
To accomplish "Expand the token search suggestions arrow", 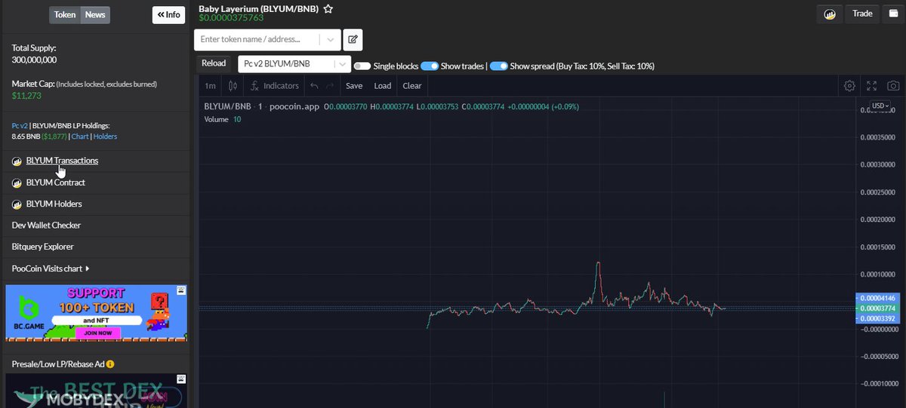I will coord(330,39).
